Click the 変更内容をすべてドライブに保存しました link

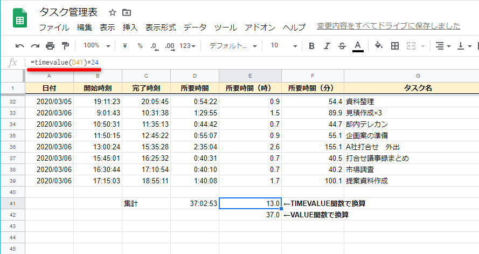tap(388, 26)
